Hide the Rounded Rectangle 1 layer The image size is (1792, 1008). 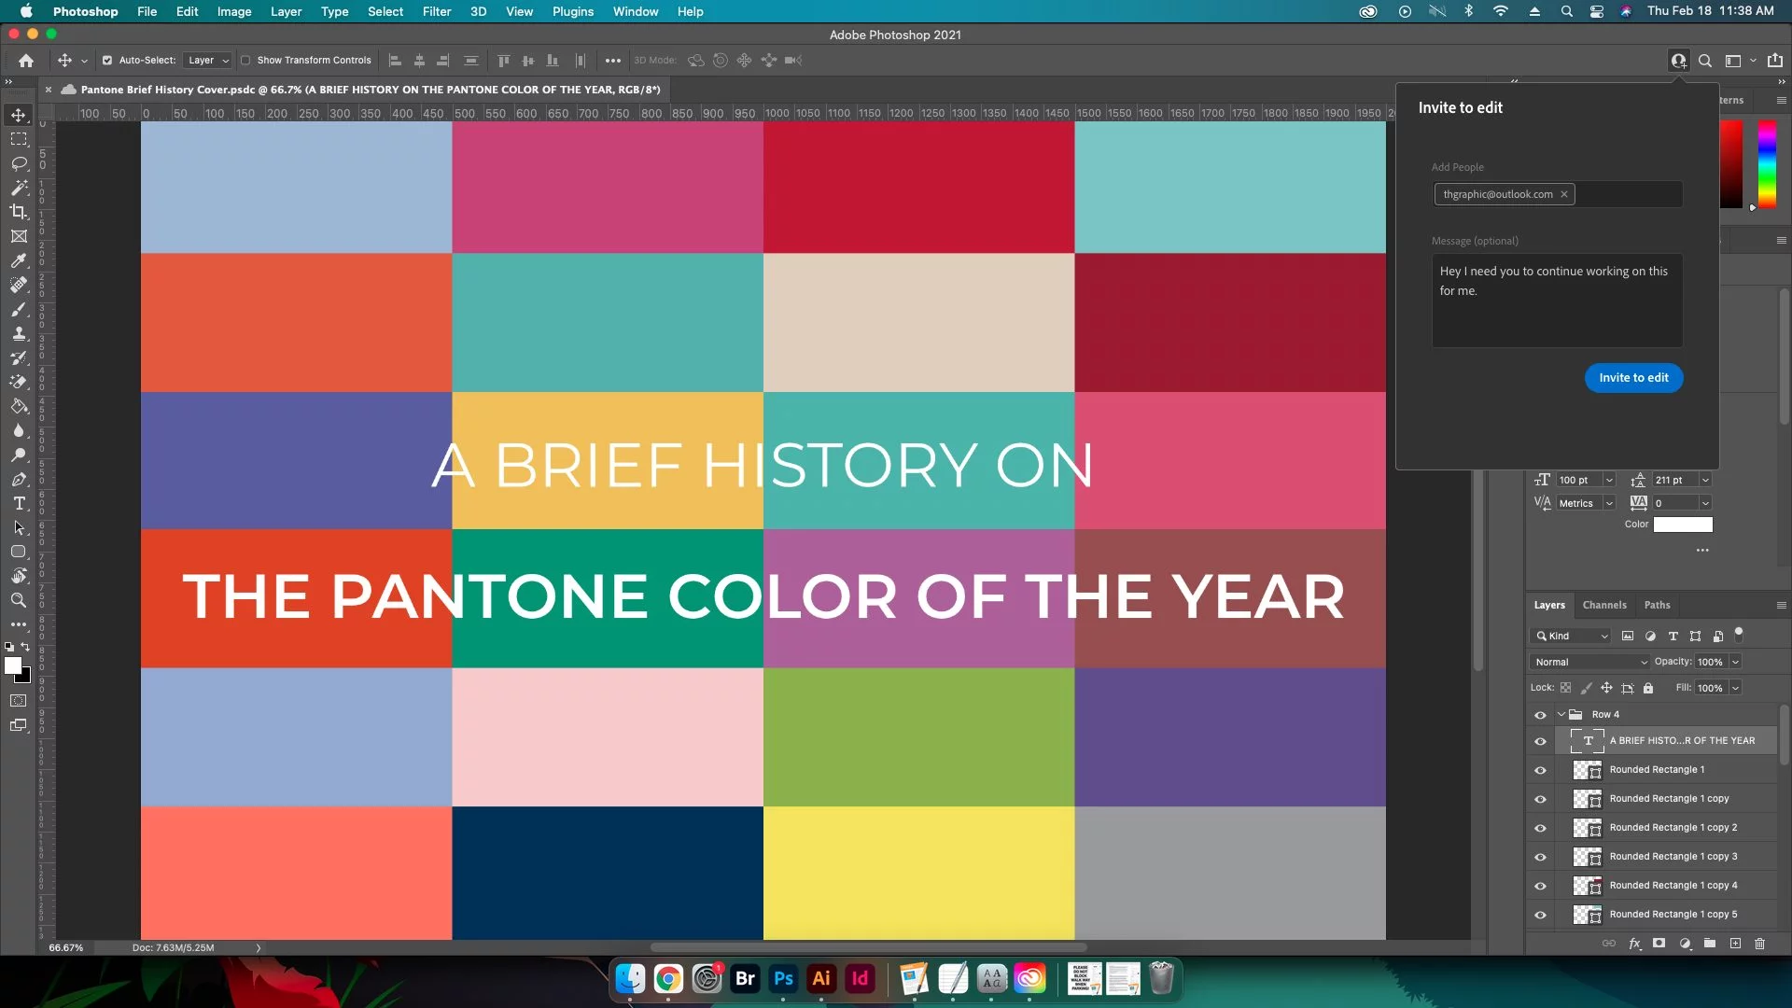click(x=1540, y=770)
